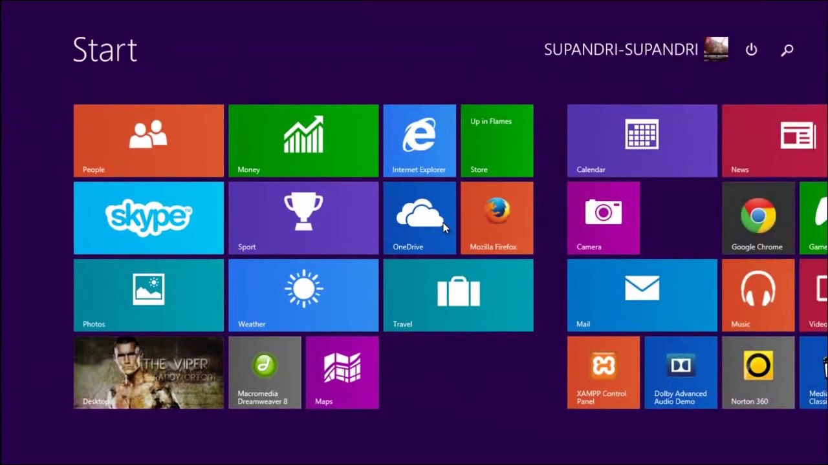The height and width of the screenshot is (465, 828).
Task: Open the OneDrive tile
Action: [420, 218]
